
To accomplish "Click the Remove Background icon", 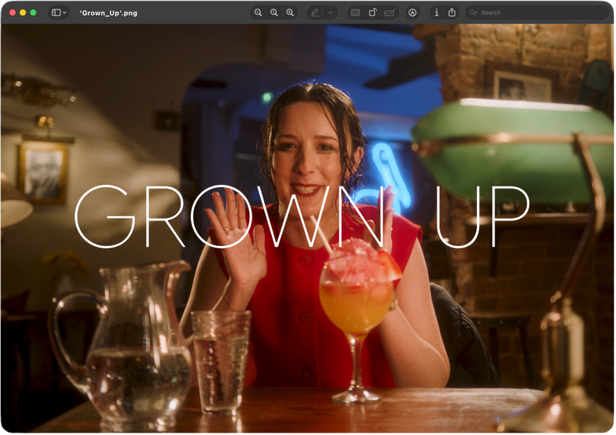I will [x=356, y=13].
